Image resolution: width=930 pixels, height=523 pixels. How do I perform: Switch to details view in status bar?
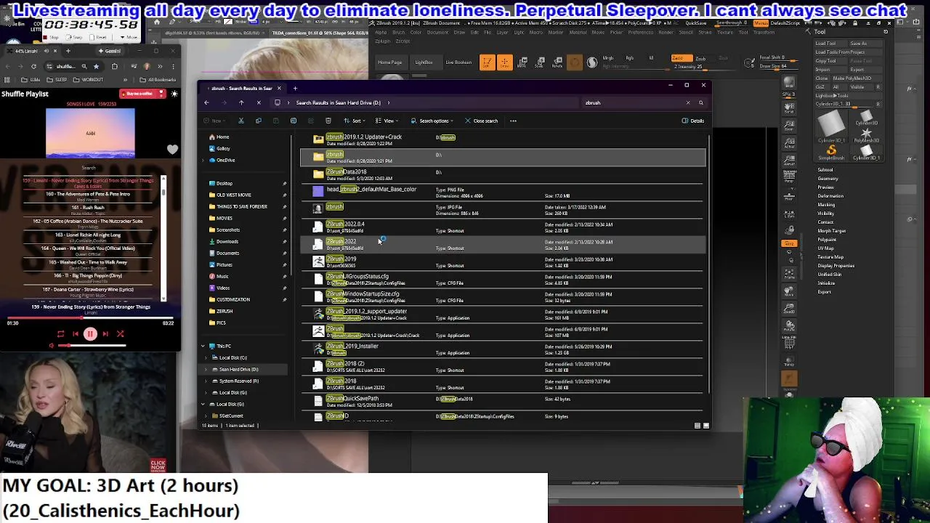coord(697,426)
